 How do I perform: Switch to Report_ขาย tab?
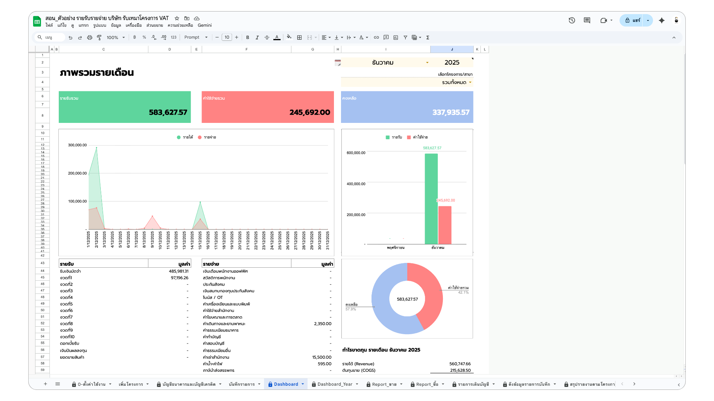tap(385, 384)
